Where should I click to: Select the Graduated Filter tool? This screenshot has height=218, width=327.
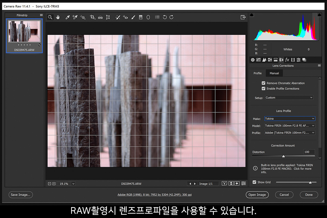click(141, 17)
